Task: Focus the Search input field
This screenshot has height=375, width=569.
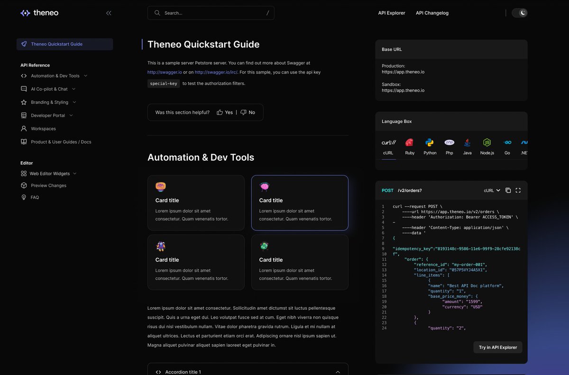Action: click(x=211, y=13)
